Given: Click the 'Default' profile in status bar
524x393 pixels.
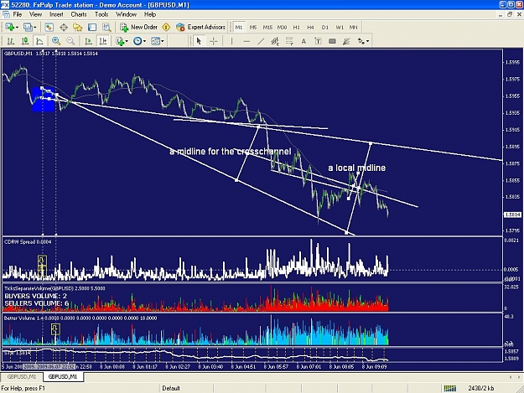Looking at the screenshot, I should [x=171, y=388].
